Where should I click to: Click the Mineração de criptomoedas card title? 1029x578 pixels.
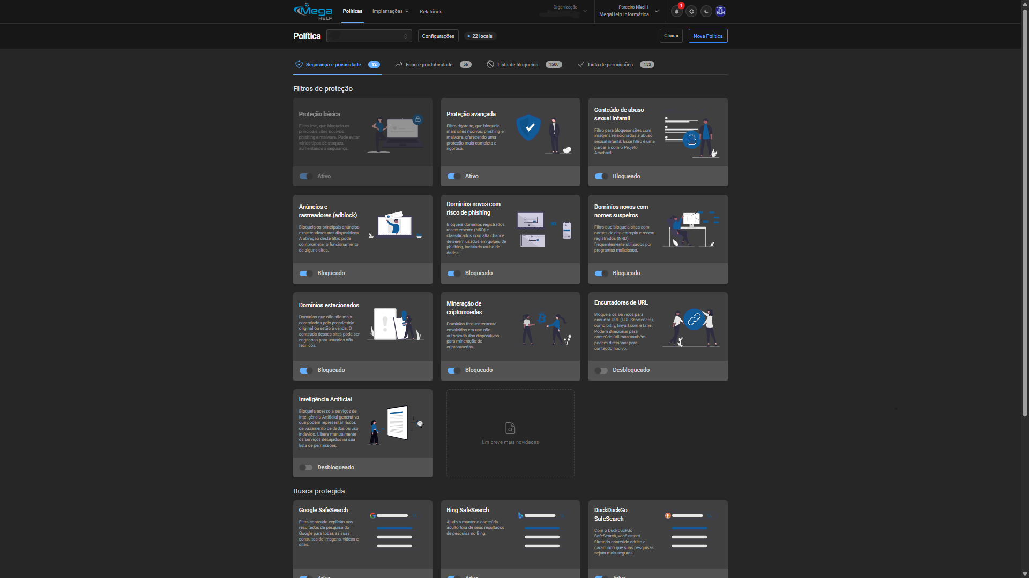coord(464,308)
